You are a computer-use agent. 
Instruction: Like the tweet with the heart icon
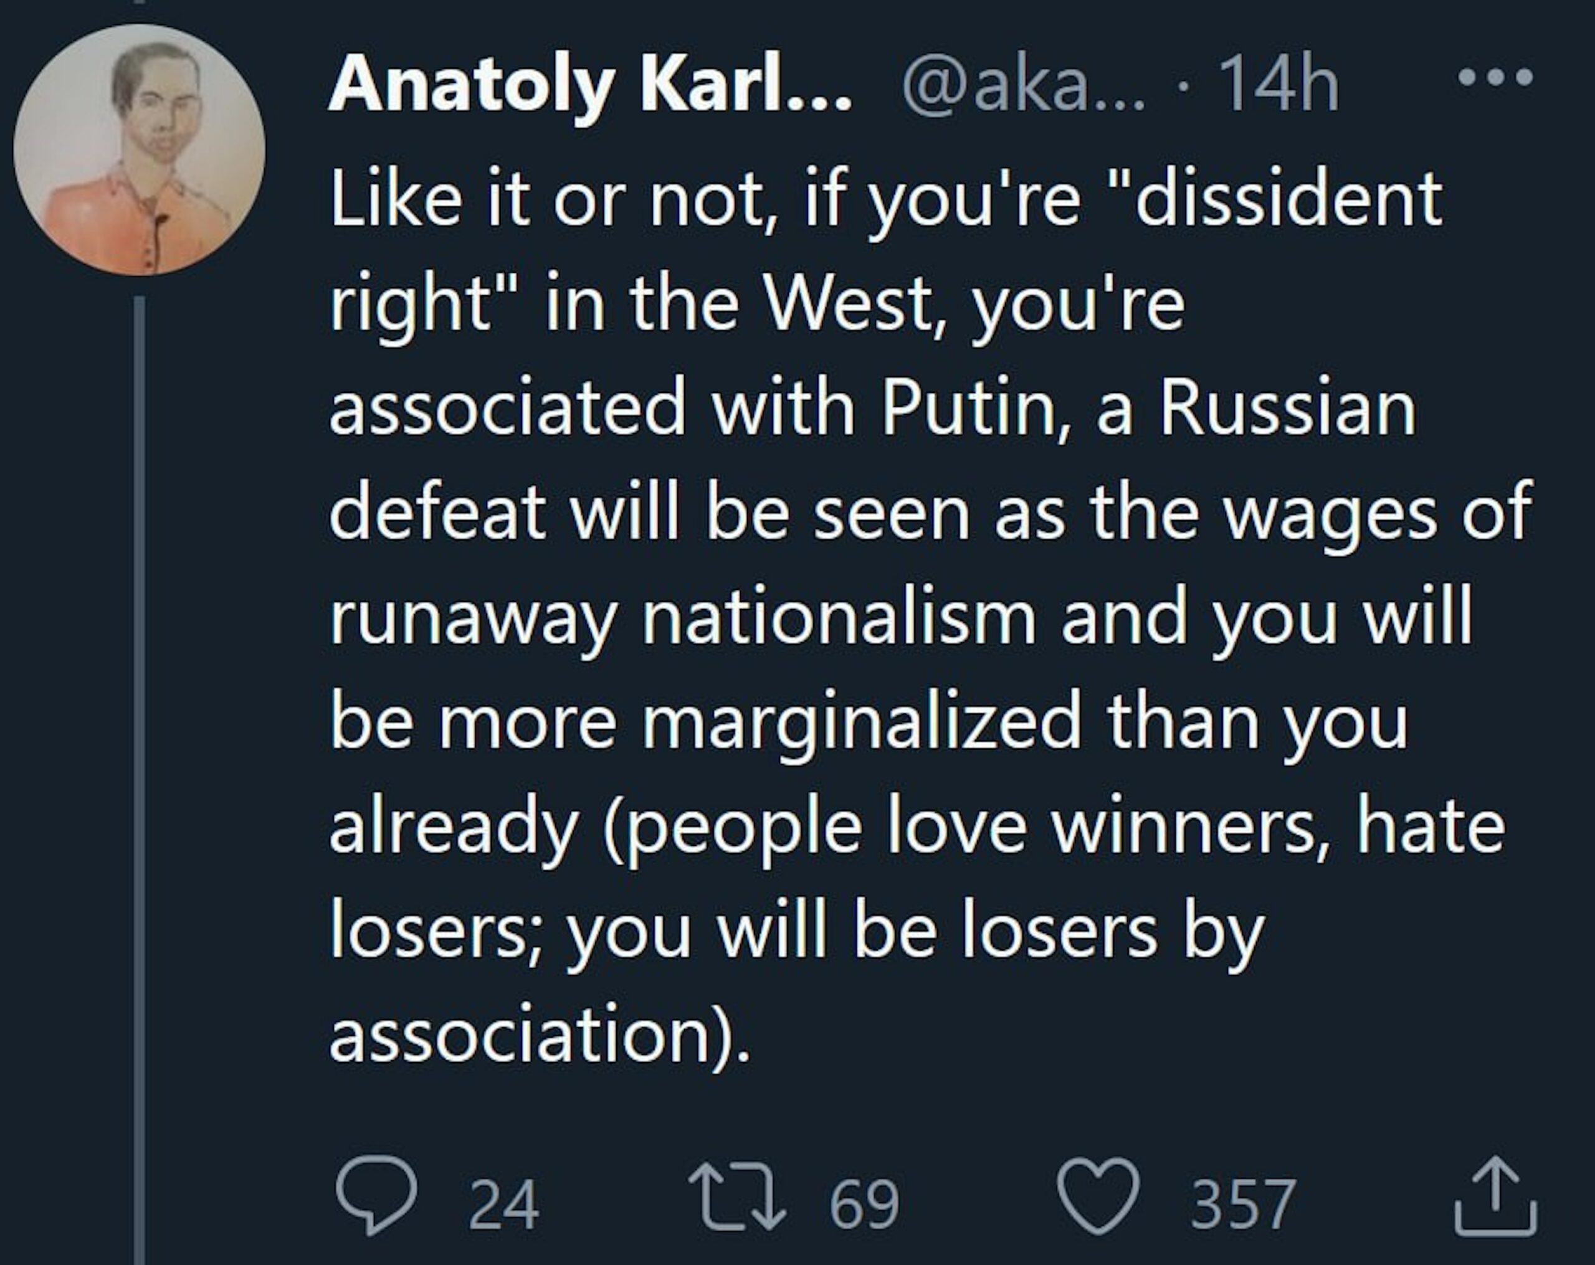click(1097, 1205)
